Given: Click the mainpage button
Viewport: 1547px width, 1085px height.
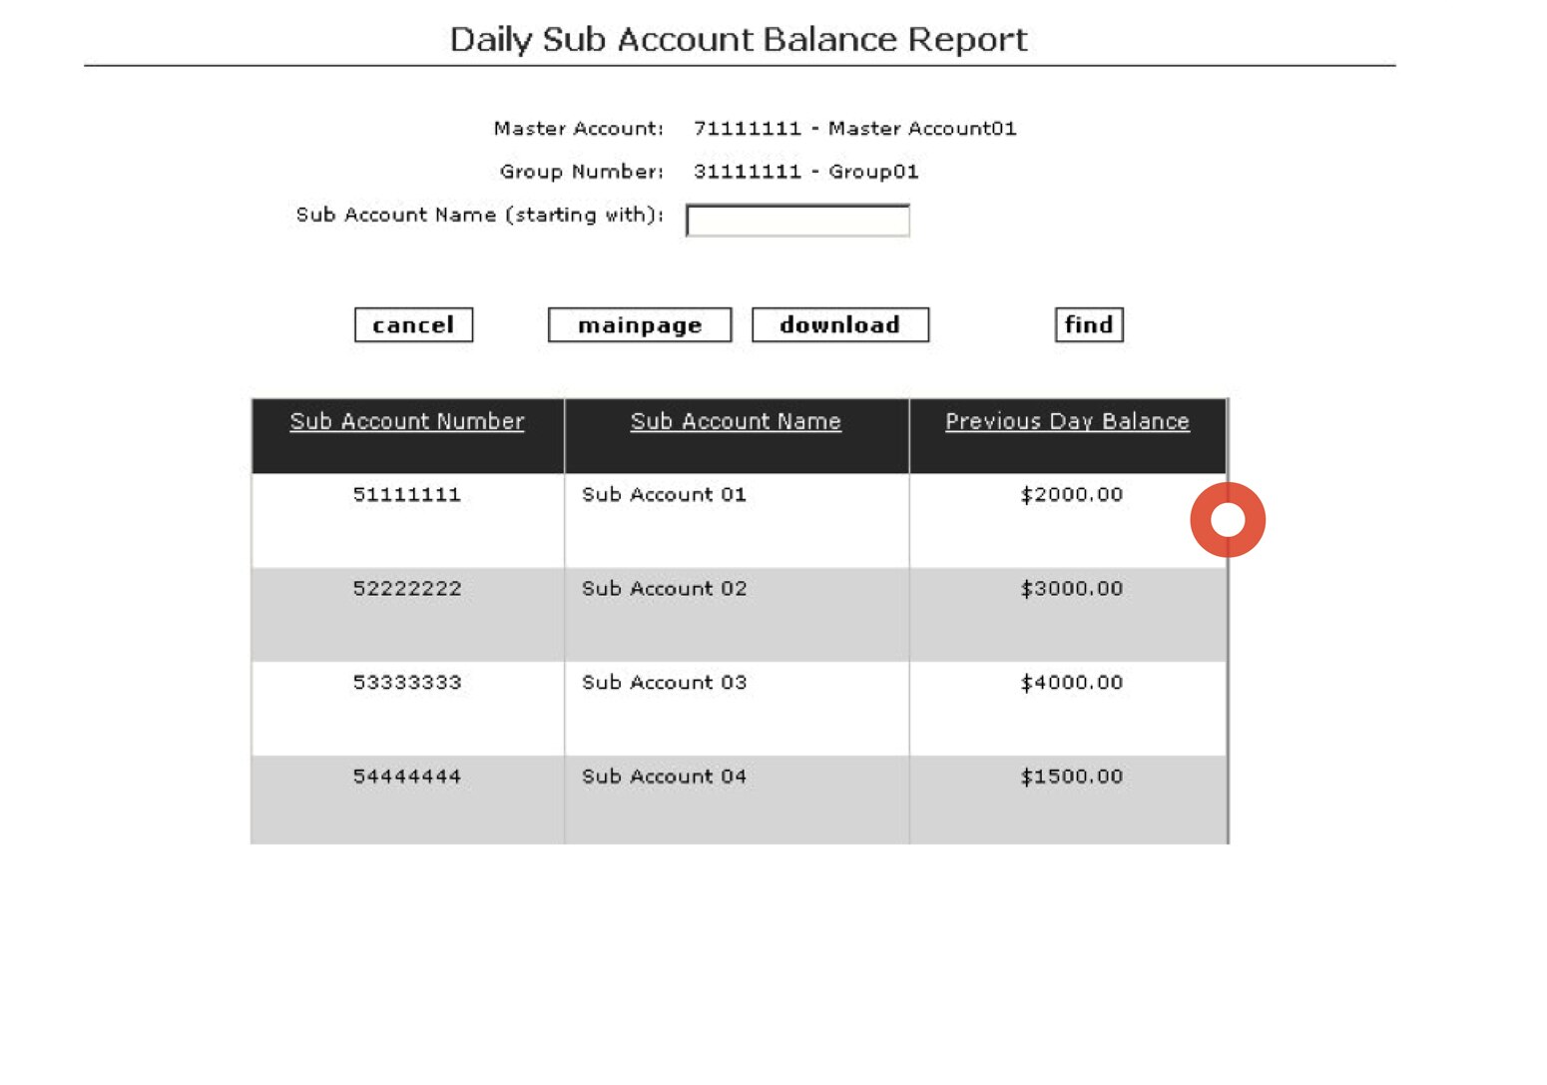Looking at the screenshot, I should pos(640,324).
